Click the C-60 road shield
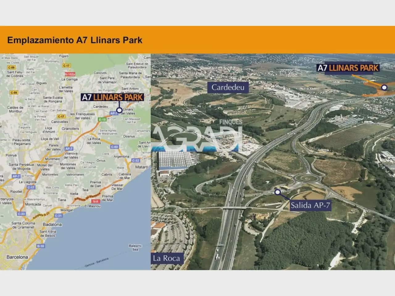Screen dimensions: 395x296 pyautogui.click(x=114, y=147)
